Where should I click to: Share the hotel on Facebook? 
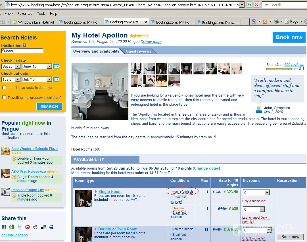click(x=4, y=227)
